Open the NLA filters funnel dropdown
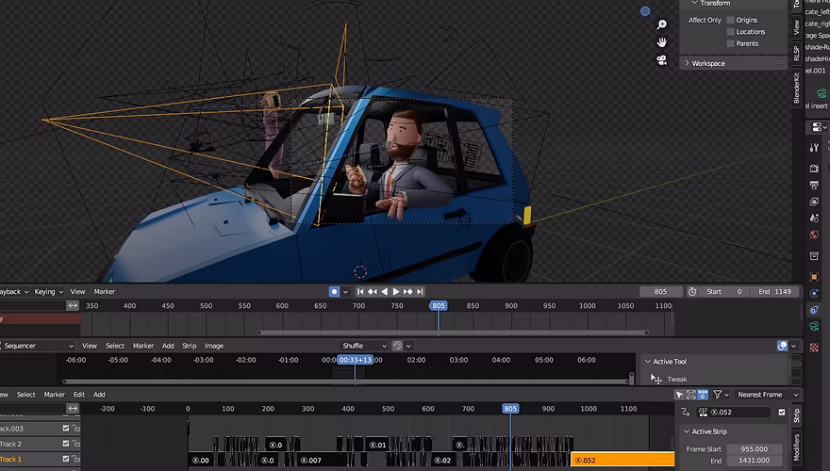Image resolution: width=830 pixels, height=471 pixels. point(721,395)
